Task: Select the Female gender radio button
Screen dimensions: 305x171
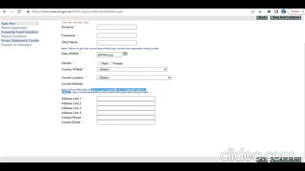Action: click(111, 63)
